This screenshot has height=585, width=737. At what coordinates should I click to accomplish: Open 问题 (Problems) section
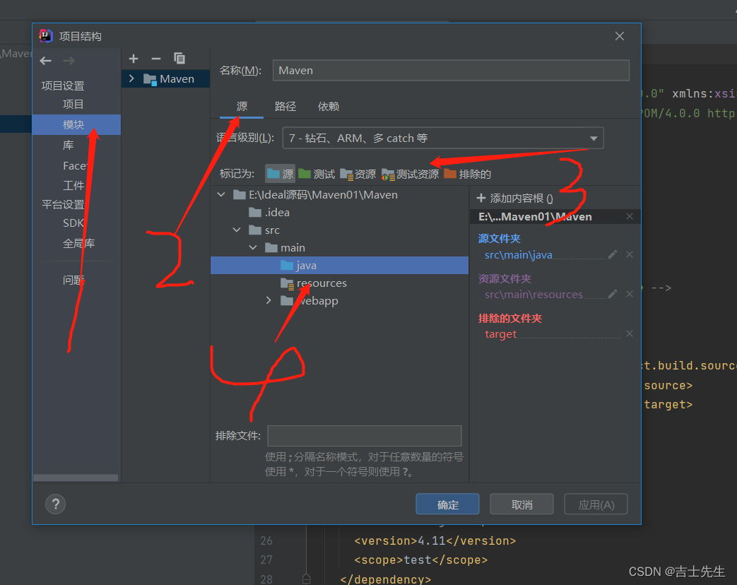click(x=73, y=280)
